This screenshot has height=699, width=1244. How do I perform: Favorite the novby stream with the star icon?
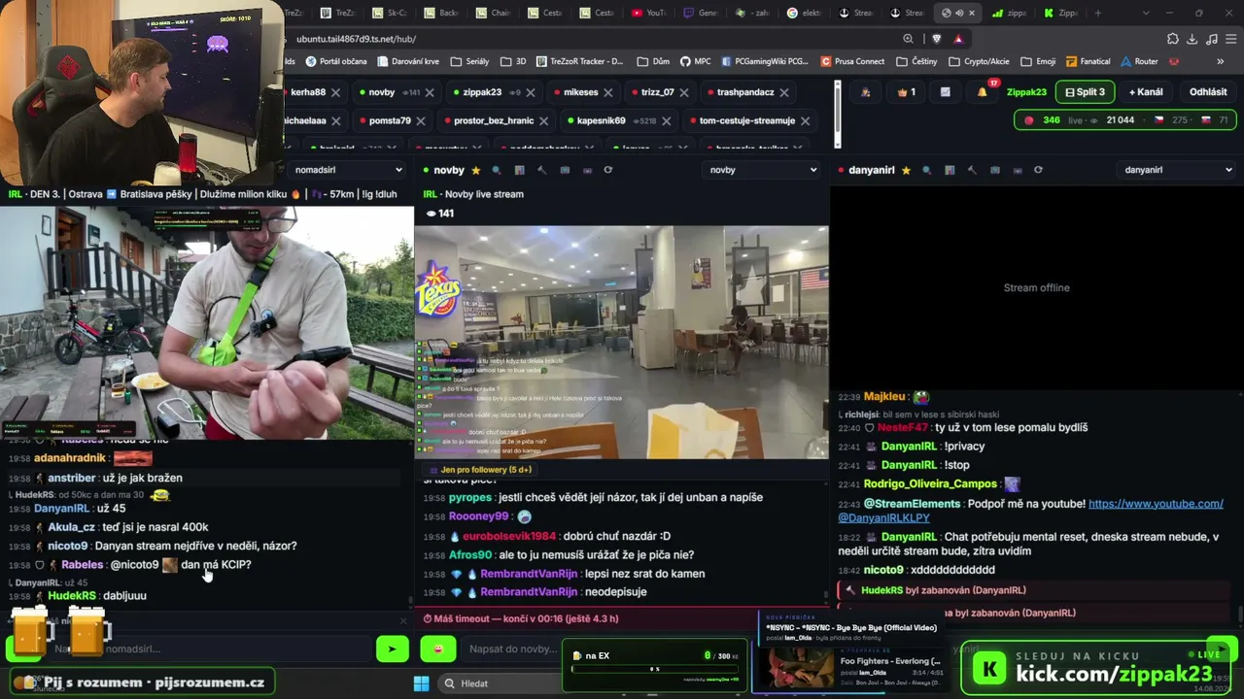point(476,170)
